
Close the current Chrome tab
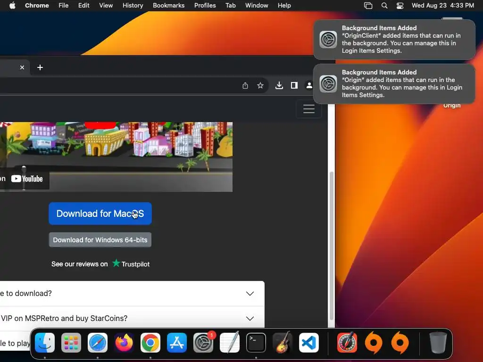pyautogui.click(x=22, y=67)
